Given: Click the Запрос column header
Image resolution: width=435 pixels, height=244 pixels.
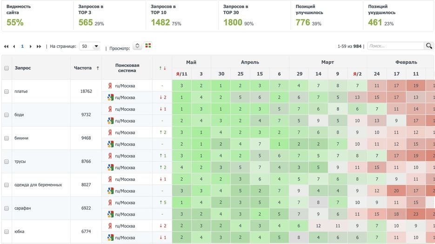Looking at the screenshot, I should (x=23, y=68).
